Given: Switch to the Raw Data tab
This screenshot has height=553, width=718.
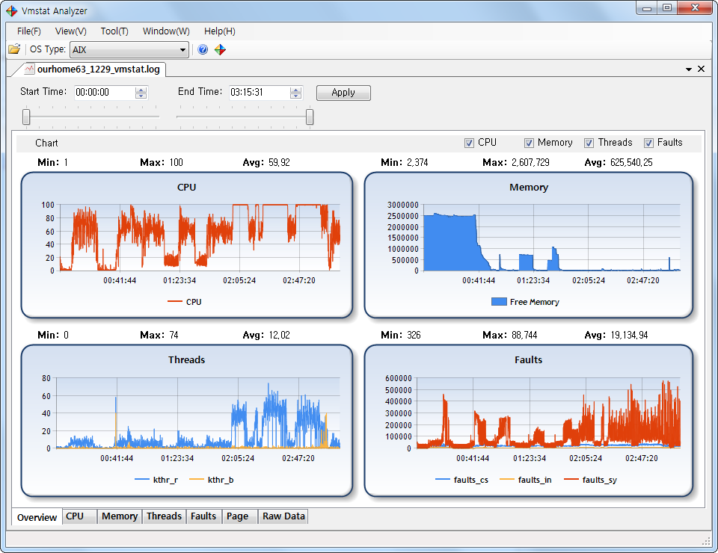Looking at the screenshot, I should (x=283, y=516).
